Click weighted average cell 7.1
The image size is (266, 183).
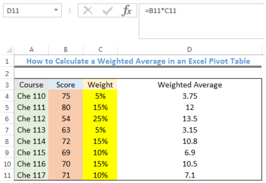(x=190, y=175)
